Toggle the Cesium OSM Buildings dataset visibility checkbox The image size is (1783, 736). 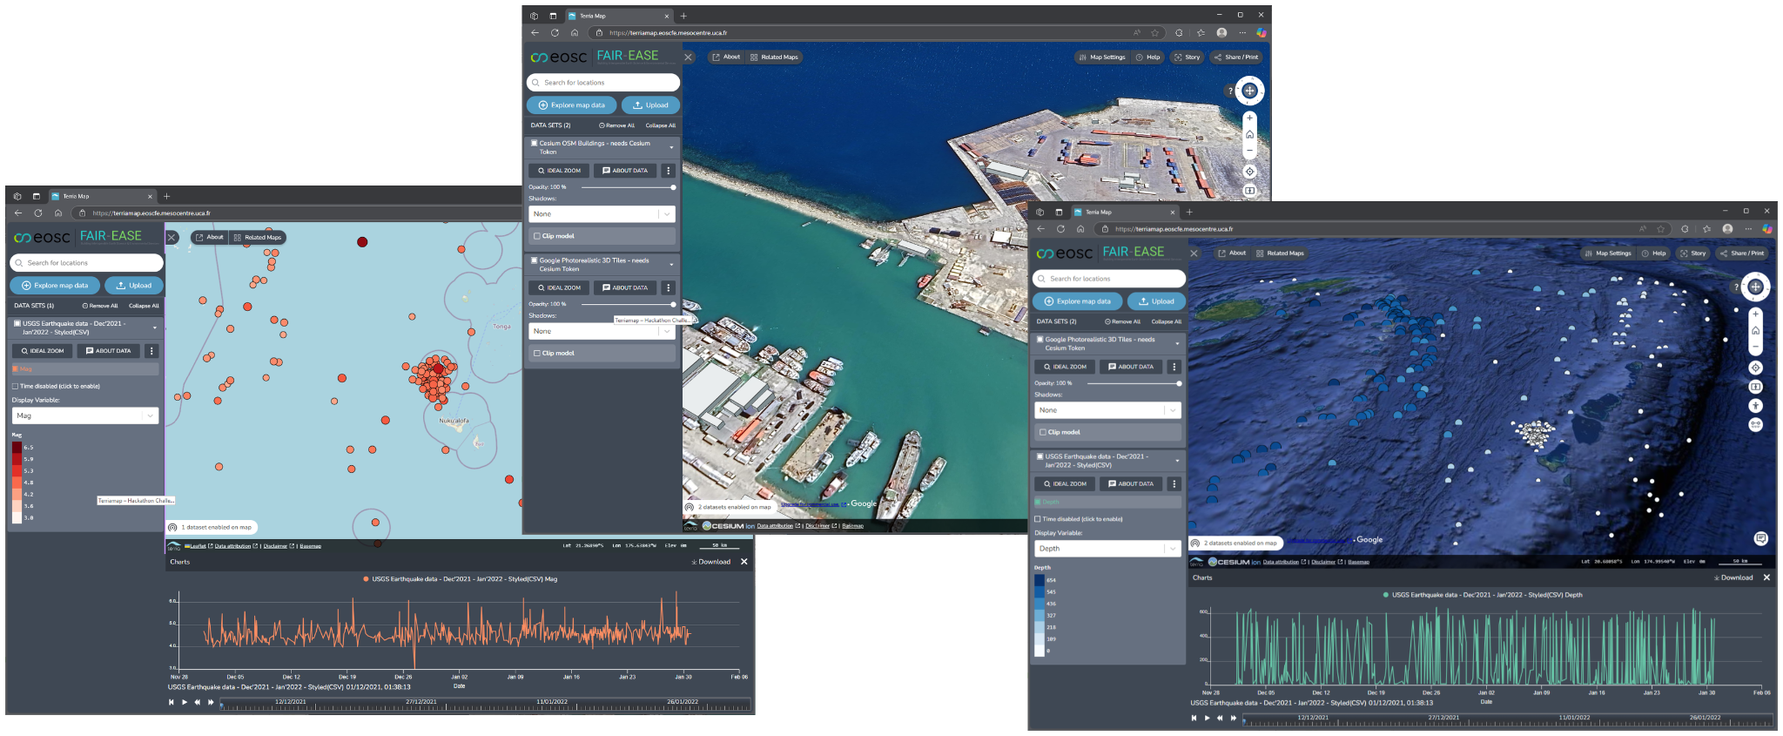click(x=534, y=143)
